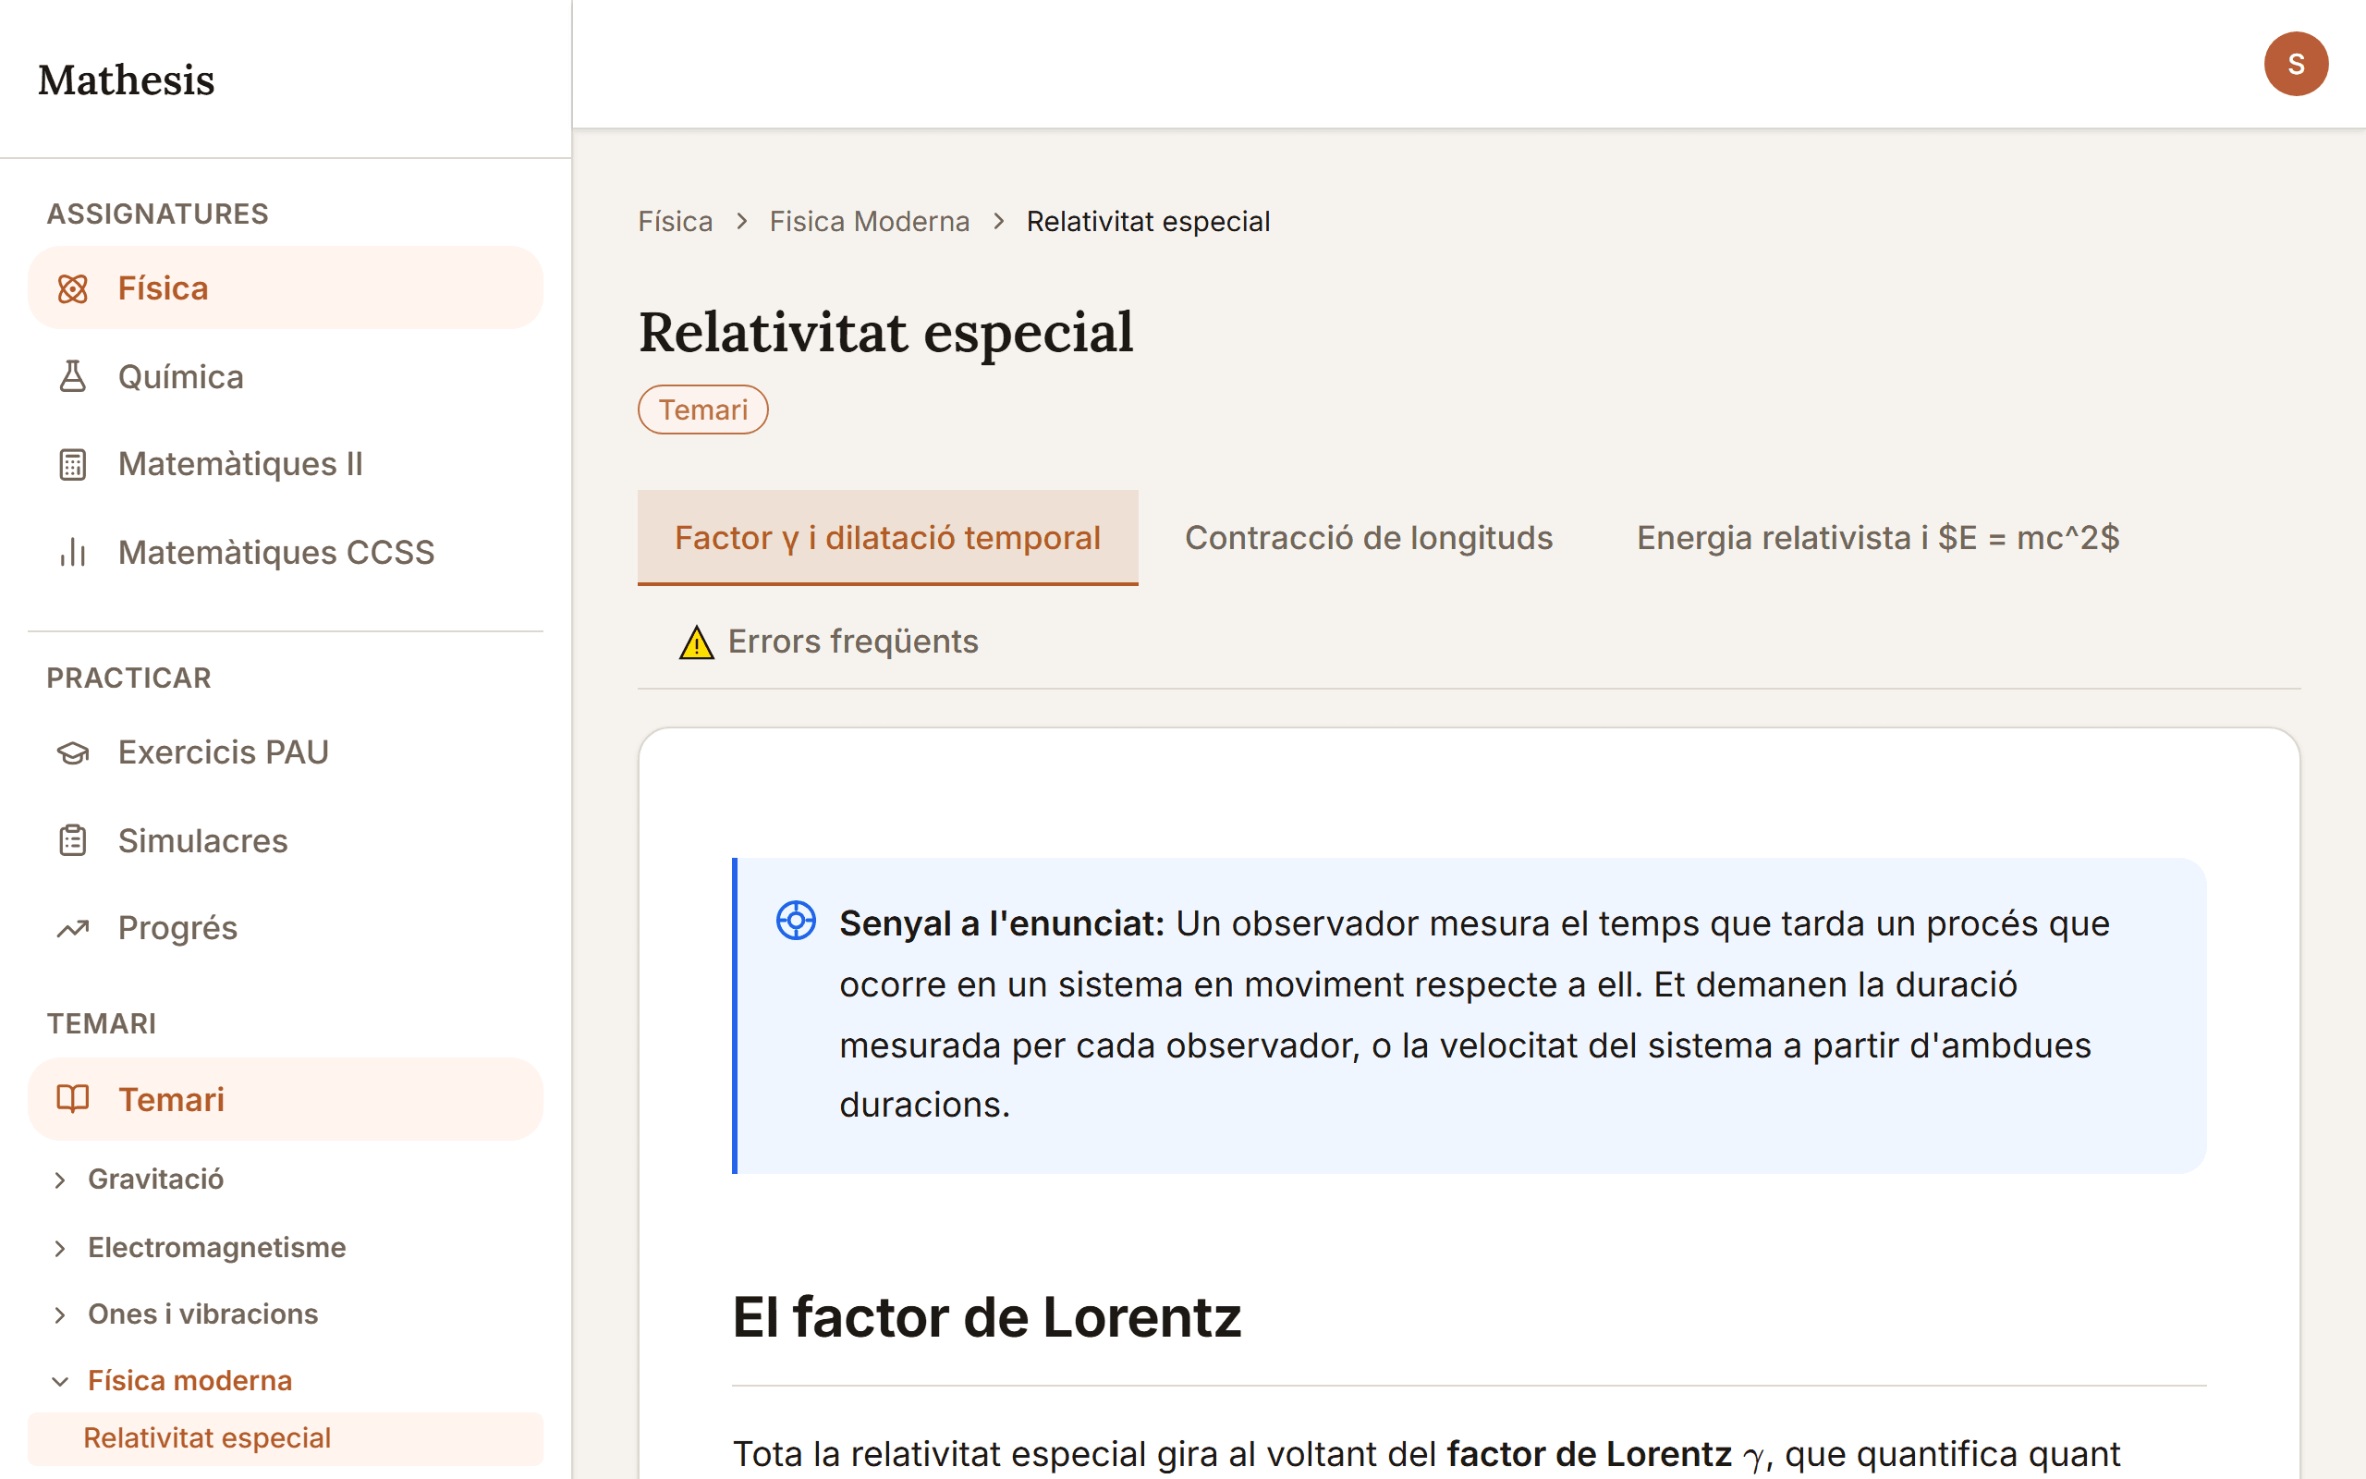Click the Química flask icon

[x=73, y=376]
